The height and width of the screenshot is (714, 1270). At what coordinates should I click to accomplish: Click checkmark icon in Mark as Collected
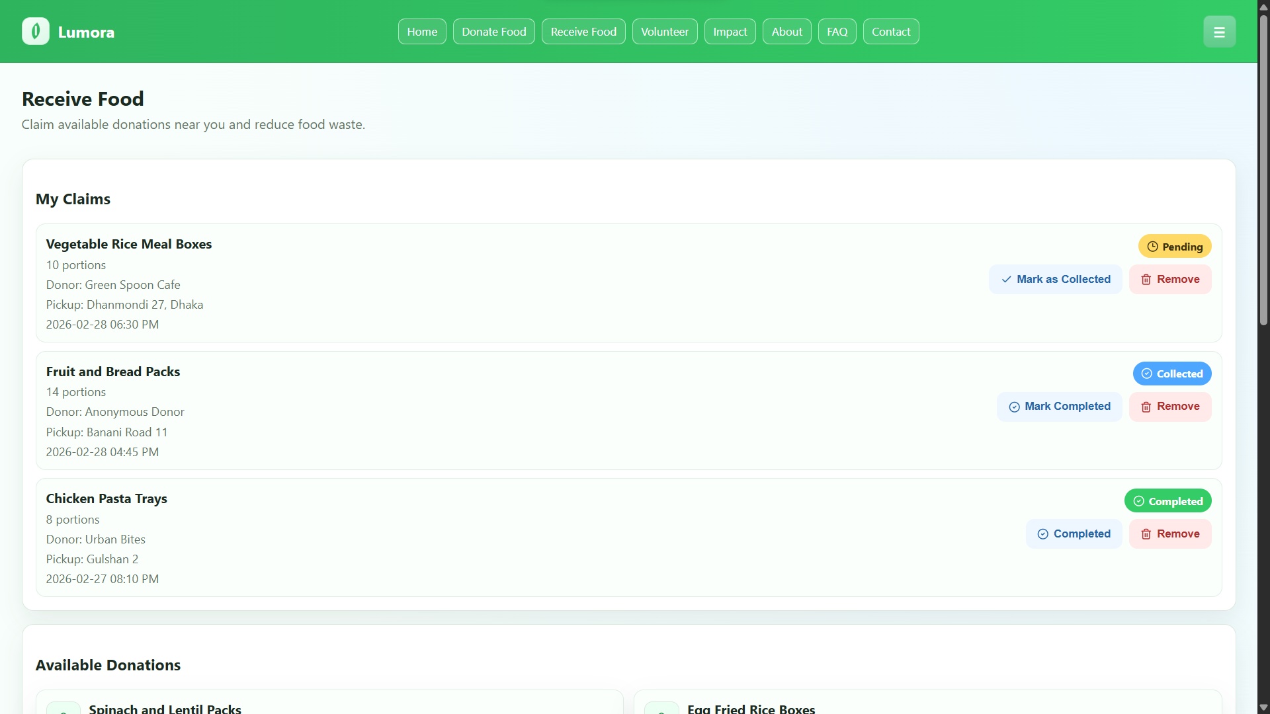[x=1006, y=280]
